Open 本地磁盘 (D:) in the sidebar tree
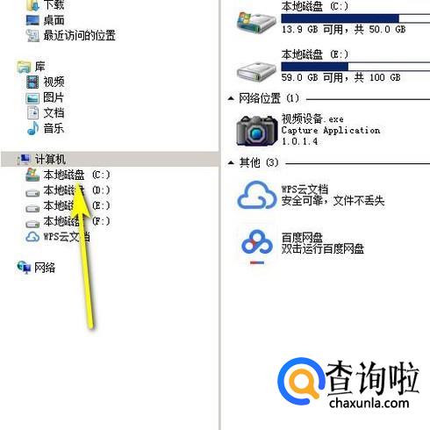Viewport: 430px width, 430px height. (x=76, y=190)
